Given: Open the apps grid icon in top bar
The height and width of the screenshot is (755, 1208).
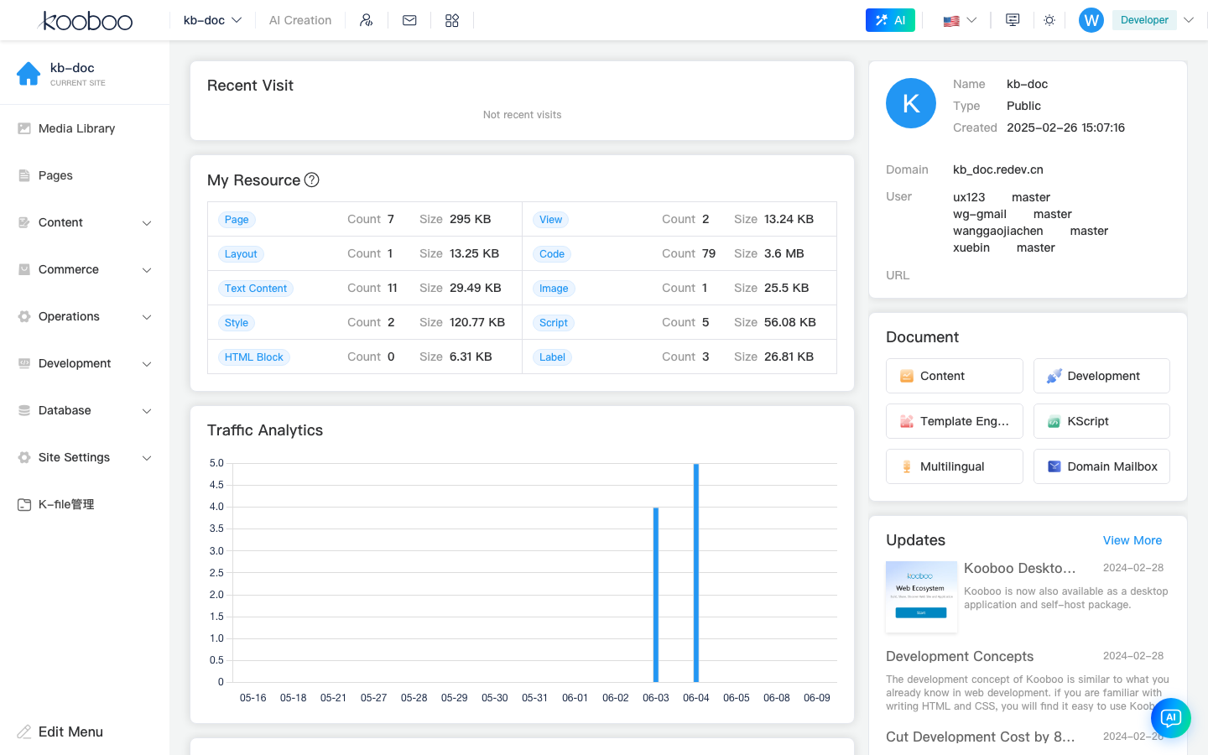Looking at the screenshot, I should [452, 20].
